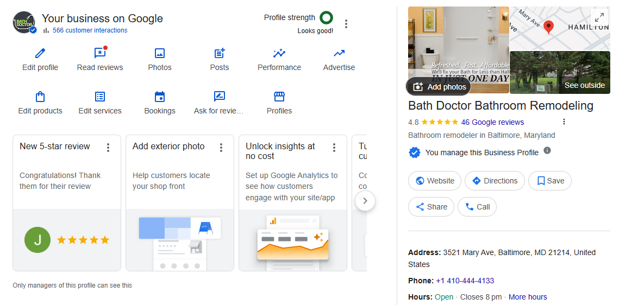Open the Ask for reviews icon
The width and height of the screenshot is (638, 305).
220,97
